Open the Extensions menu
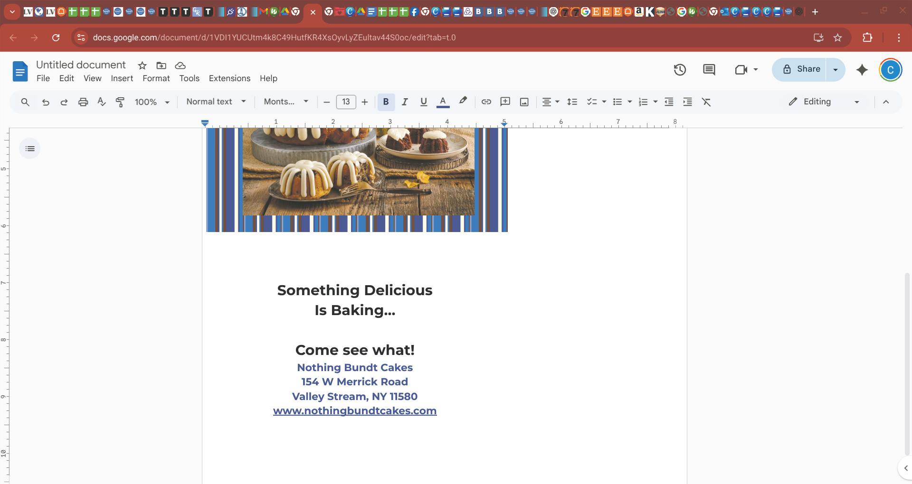Viewport: 912px width, 484px height. pos(230,79)
